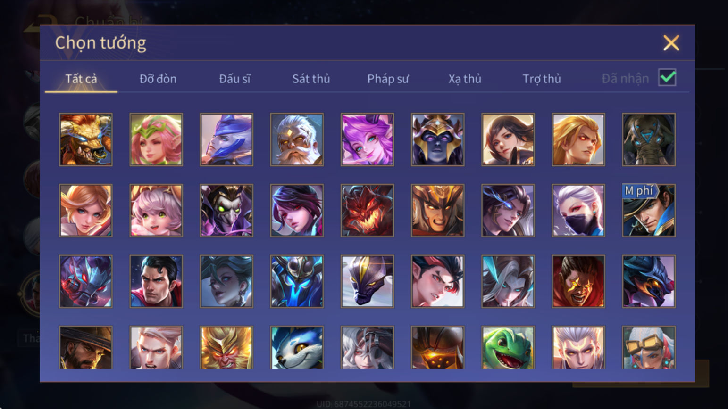Pick the pink-haired girl with green eyes
This screenshot has width=728, height=409.
tap(156, 210)
